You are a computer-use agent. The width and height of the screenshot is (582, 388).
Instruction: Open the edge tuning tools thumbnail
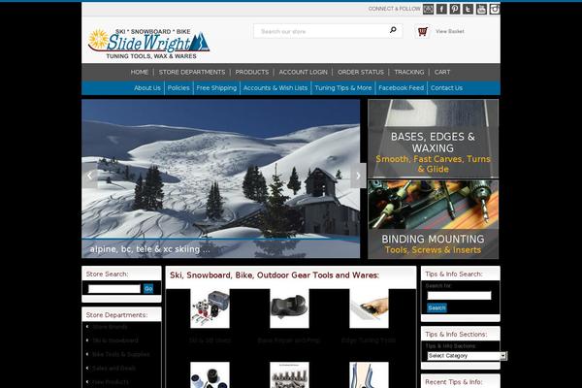pos(369,308)
